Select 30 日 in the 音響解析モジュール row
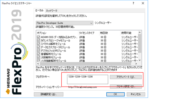Screen dimensions: 189x99 coord(103,54)
